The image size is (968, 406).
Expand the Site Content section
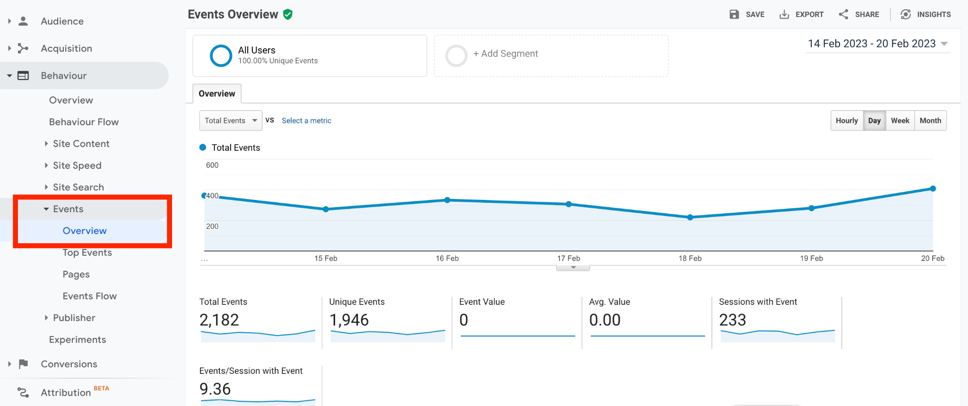(x=81, y=144)
